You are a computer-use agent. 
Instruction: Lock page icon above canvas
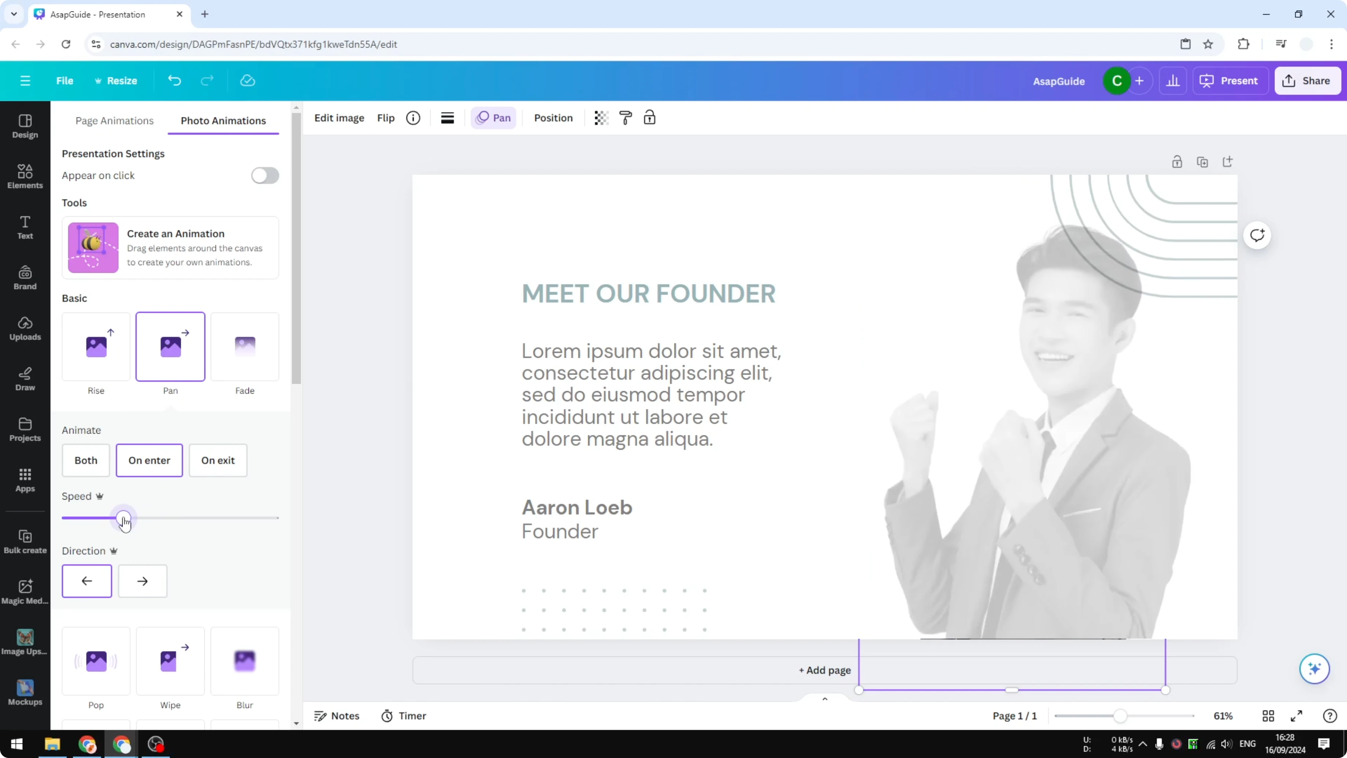(1177, 162)
